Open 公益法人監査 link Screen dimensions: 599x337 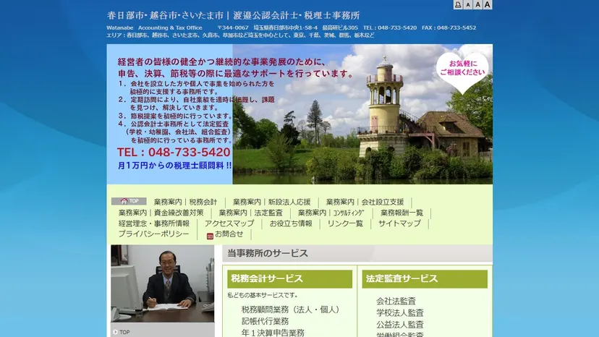coord(399,325)
